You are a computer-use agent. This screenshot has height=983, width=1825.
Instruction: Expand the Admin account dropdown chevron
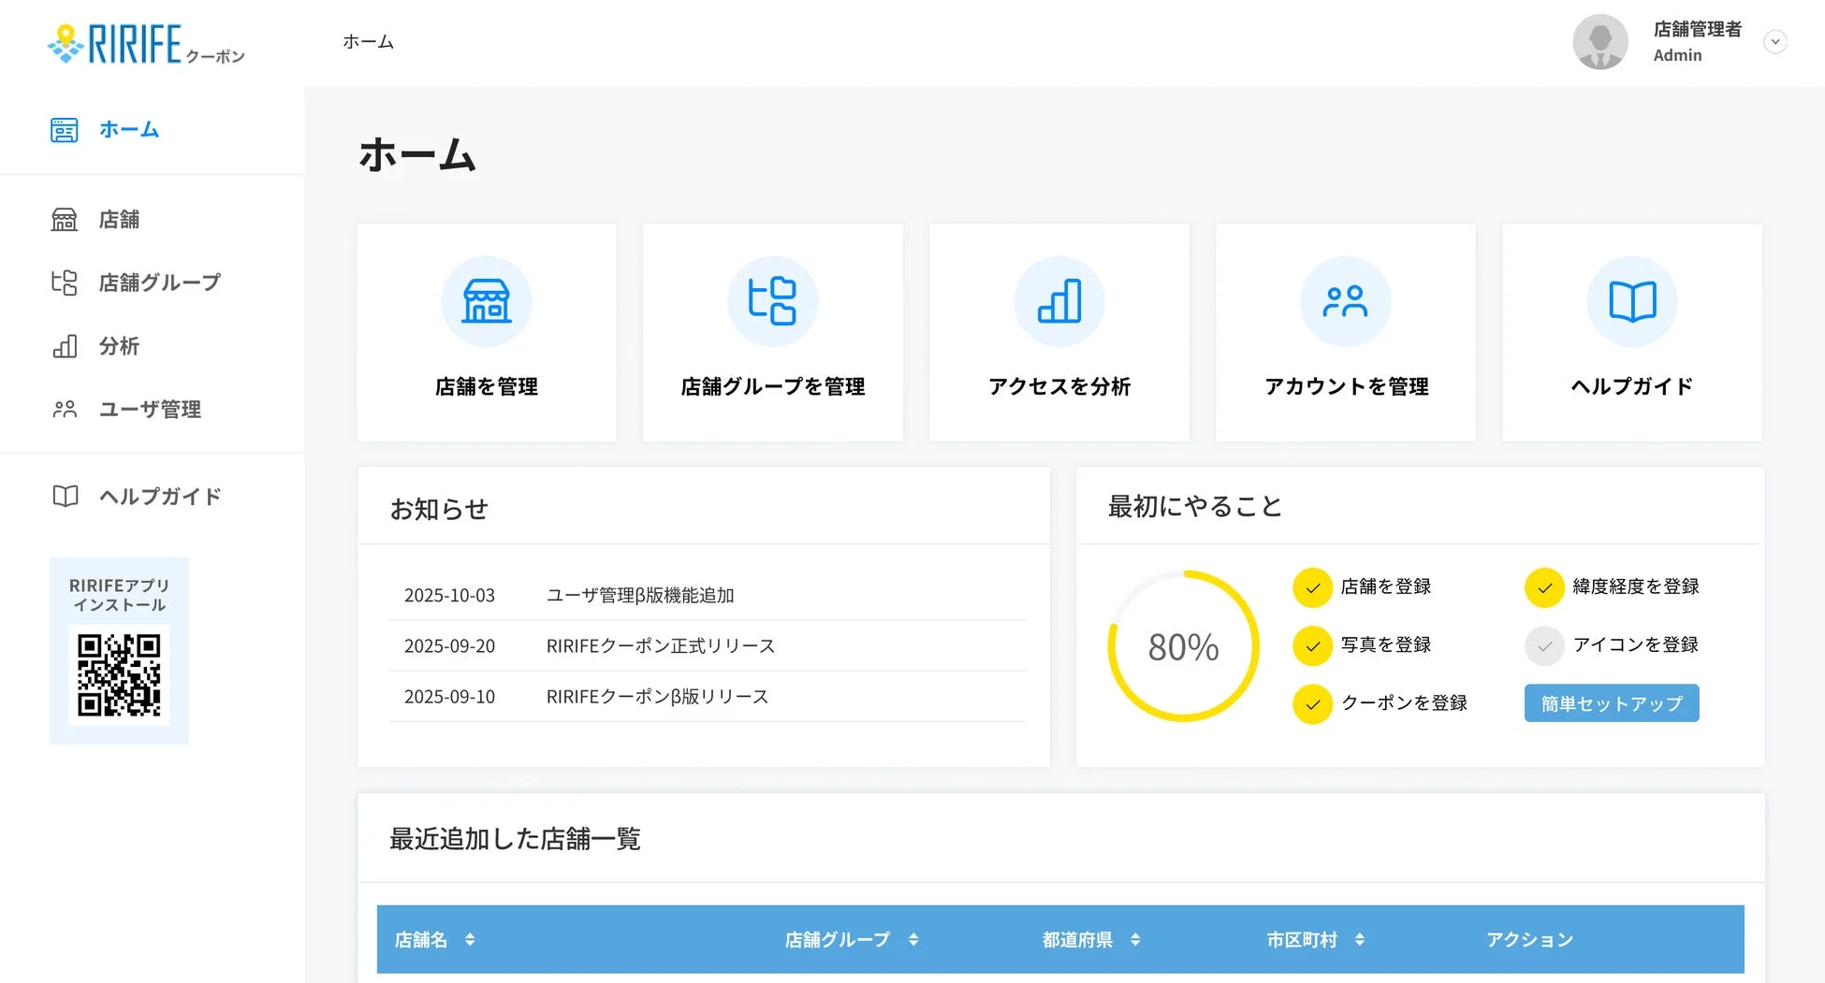(1775, 41)
